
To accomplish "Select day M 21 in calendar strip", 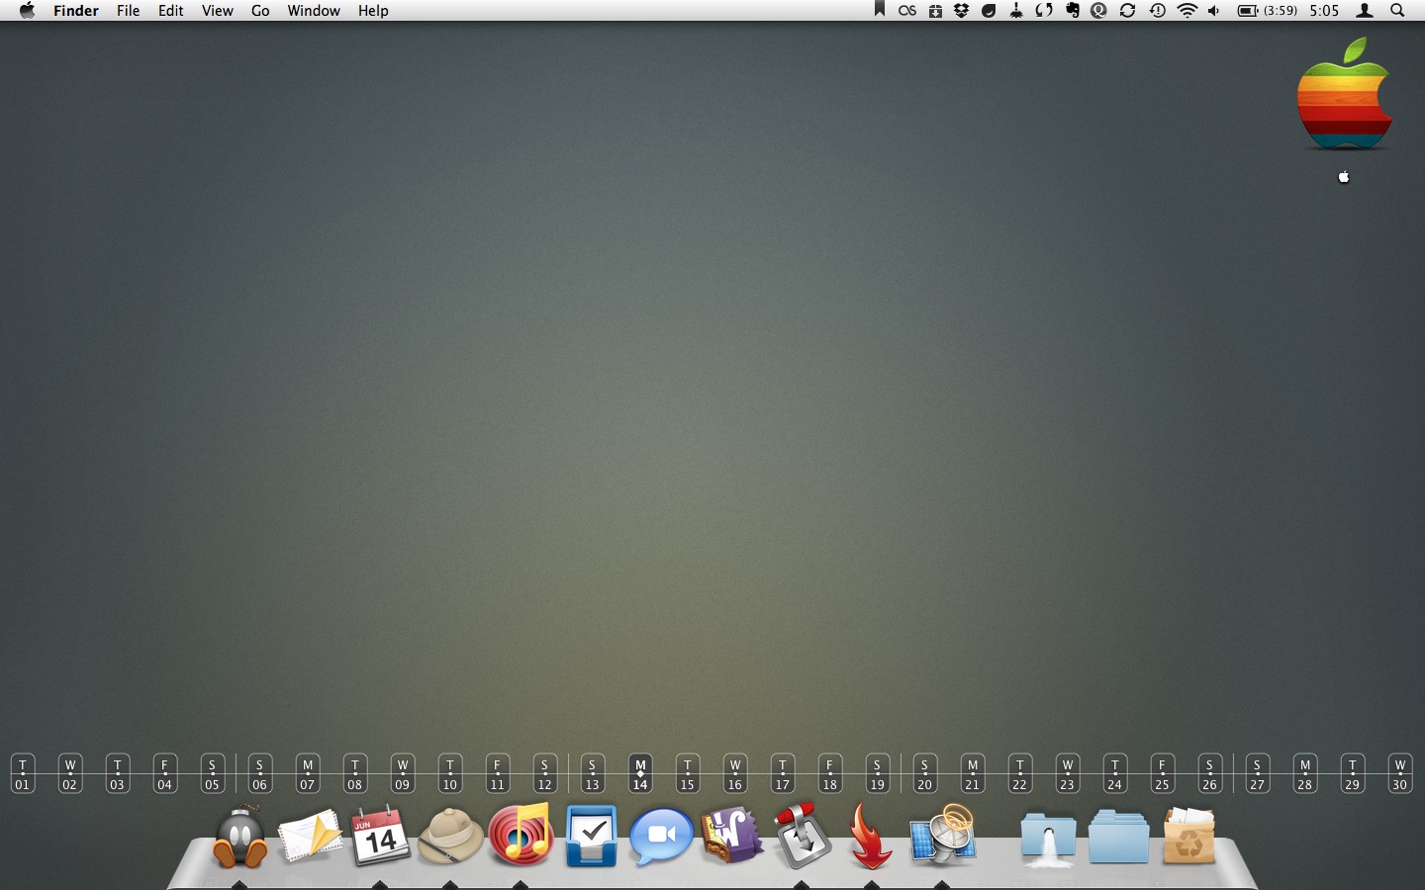I will (x=972, y=773).
